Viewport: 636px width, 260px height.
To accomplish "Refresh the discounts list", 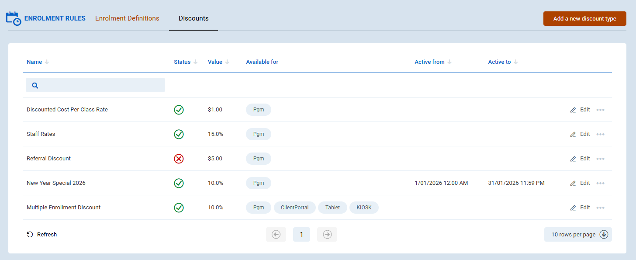I will click(x=42, y=235).
